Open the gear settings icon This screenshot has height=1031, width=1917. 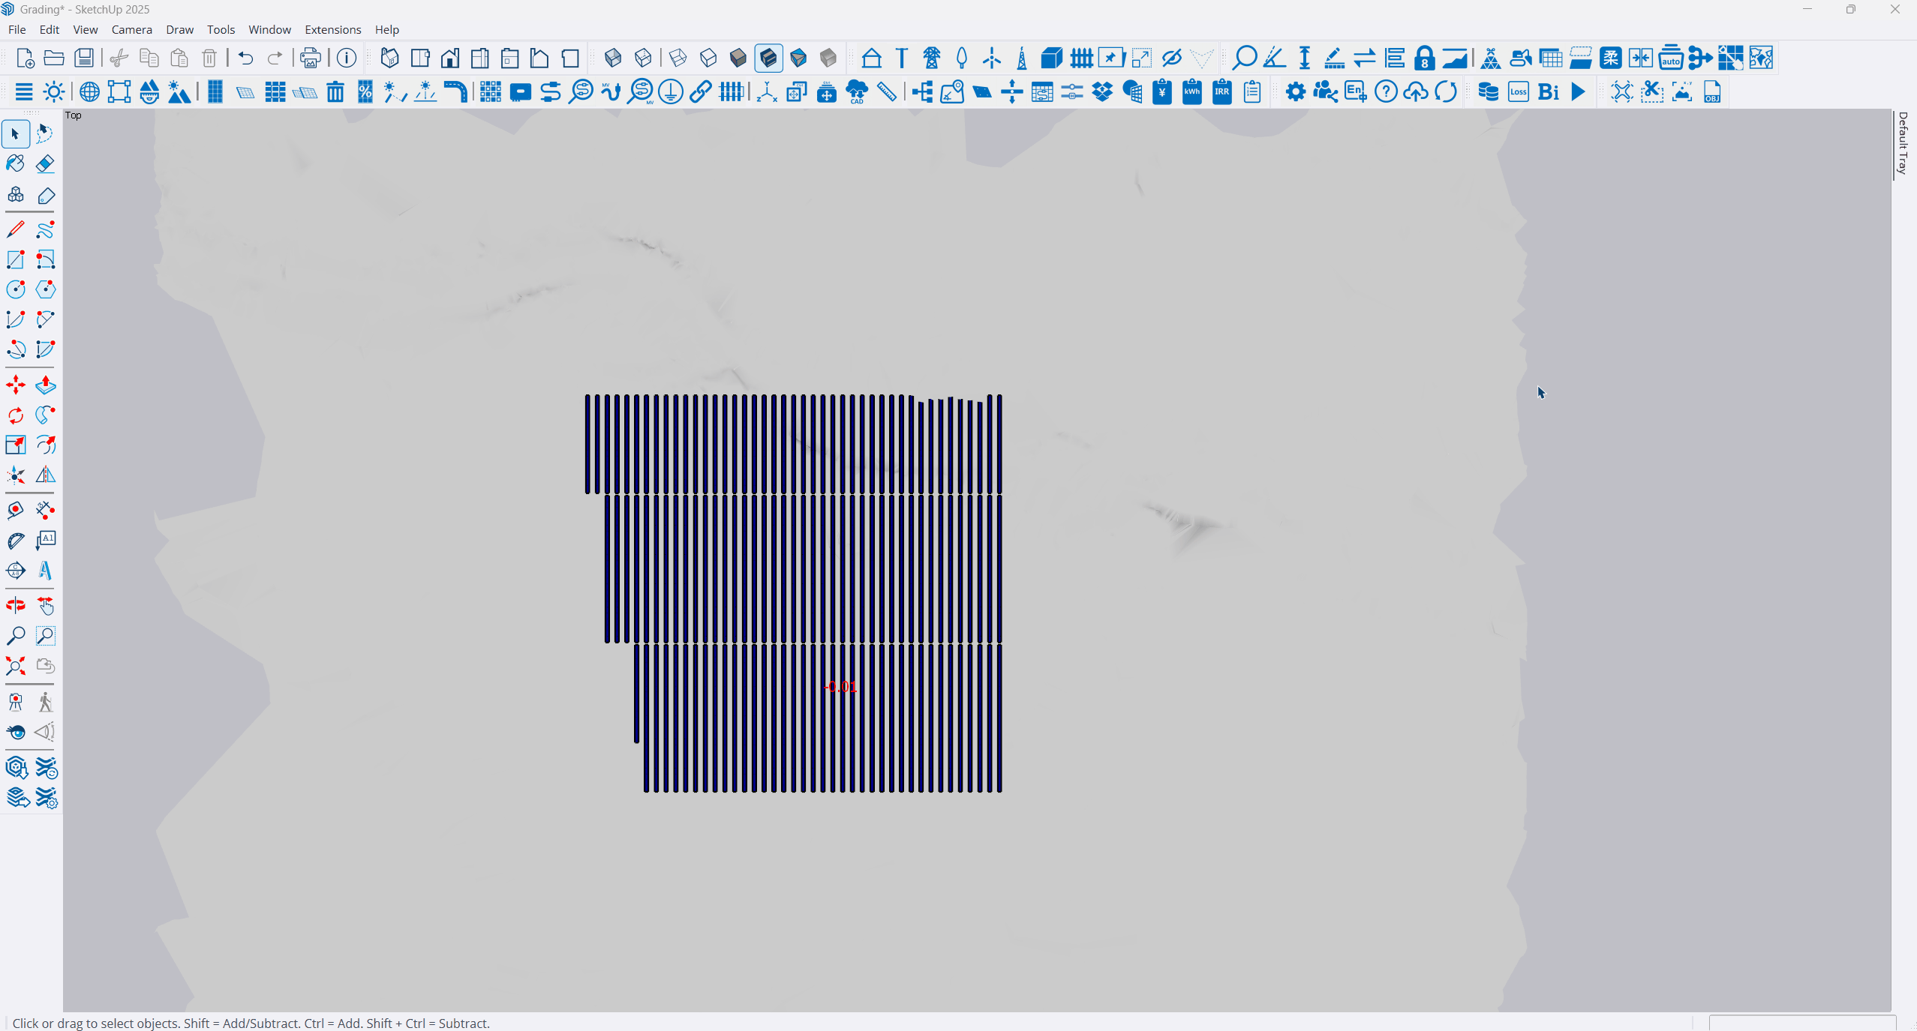pyautogui.click(x=1296, y=92)
